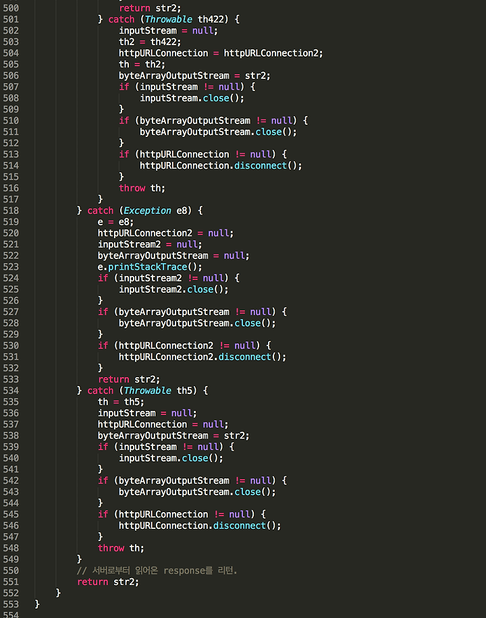Click the "e.printStackTrace();" call
The image size is (486, 618).
click(x=150, y=266)
